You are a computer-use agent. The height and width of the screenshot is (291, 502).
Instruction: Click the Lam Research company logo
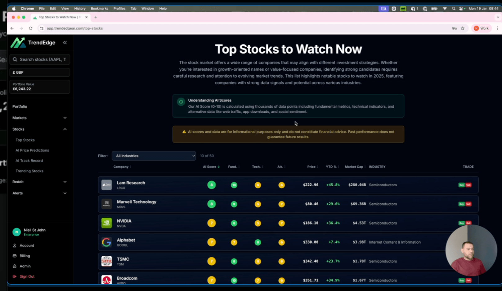click(107, 185)
